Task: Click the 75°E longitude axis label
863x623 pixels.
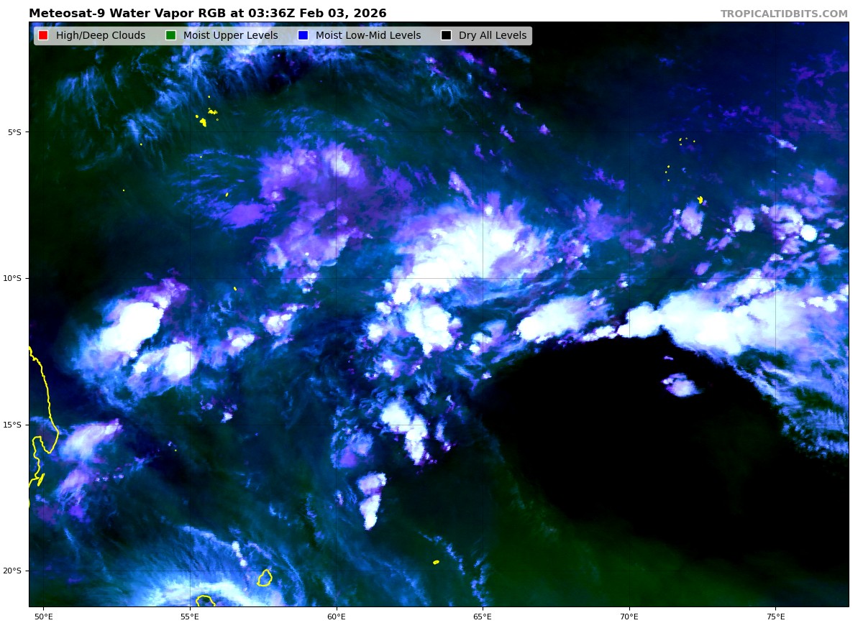Action: [x=775, y=616]
